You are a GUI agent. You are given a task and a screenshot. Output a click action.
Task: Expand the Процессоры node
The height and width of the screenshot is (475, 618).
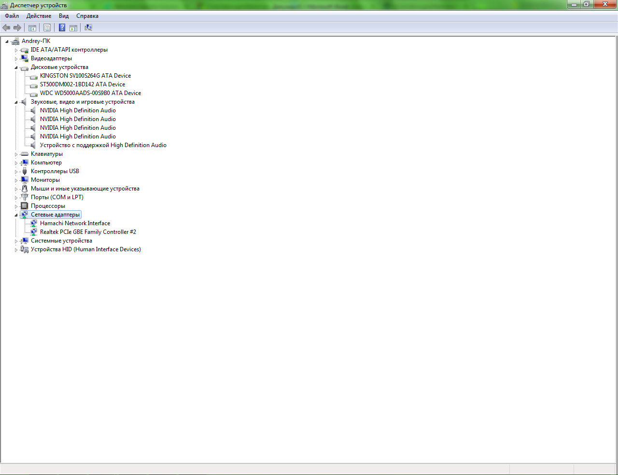point(16,206)
